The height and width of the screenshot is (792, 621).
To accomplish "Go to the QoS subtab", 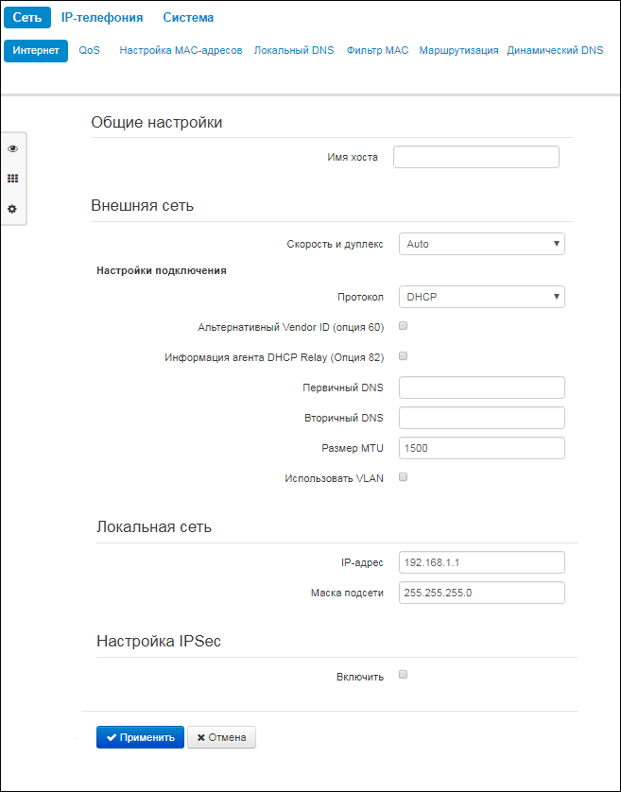I will (x=90, y=51).
